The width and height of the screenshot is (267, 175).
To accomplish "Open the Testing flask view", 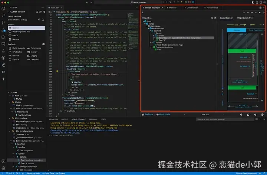I will (x=3, y=51).
